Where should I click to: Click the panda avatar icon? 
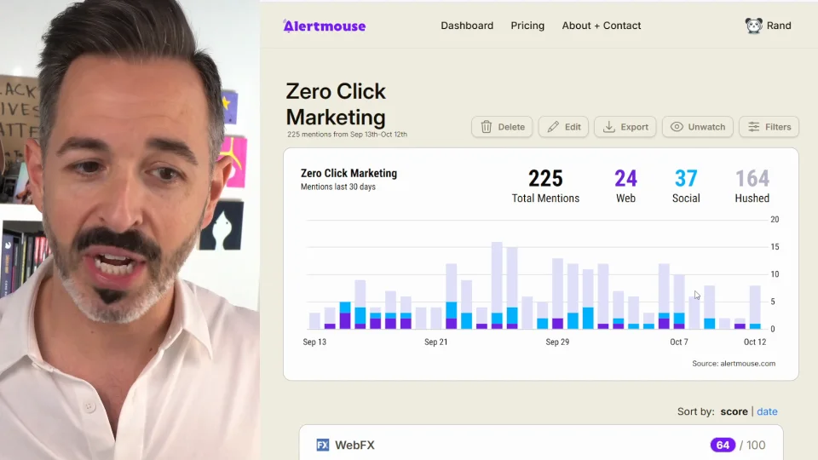753,26
